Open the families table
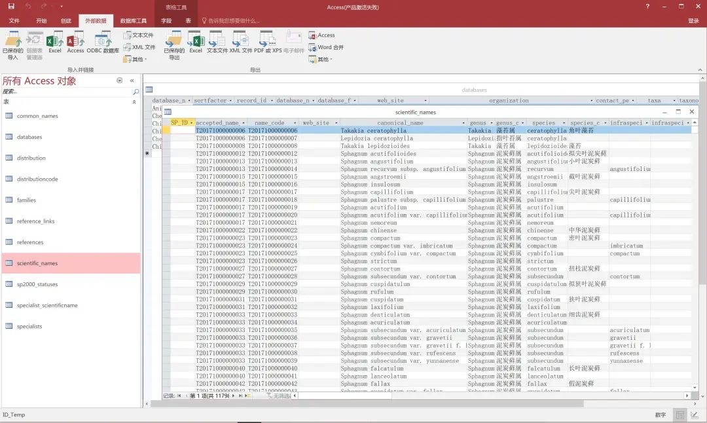707x423 pixels. 27,200
